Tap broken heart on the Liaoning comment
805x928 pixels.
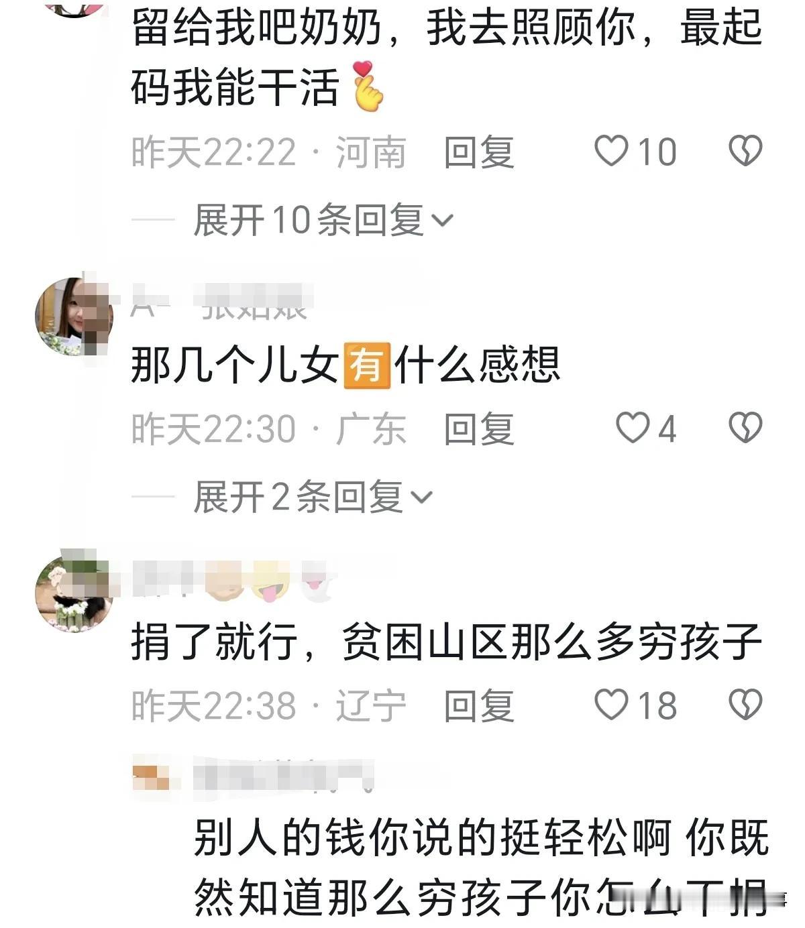coord(745,705)
